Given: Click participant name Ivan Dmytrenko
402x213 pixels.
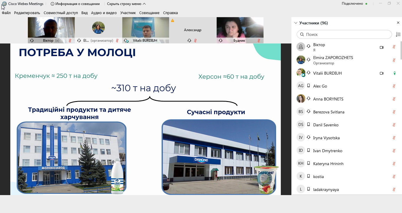Looking at the screenshot, I should pyautogui.click(x=328, y=151).
